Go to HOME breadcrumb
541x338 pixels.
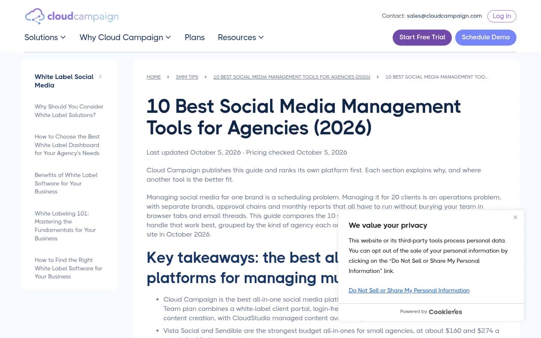coord(153,77)
